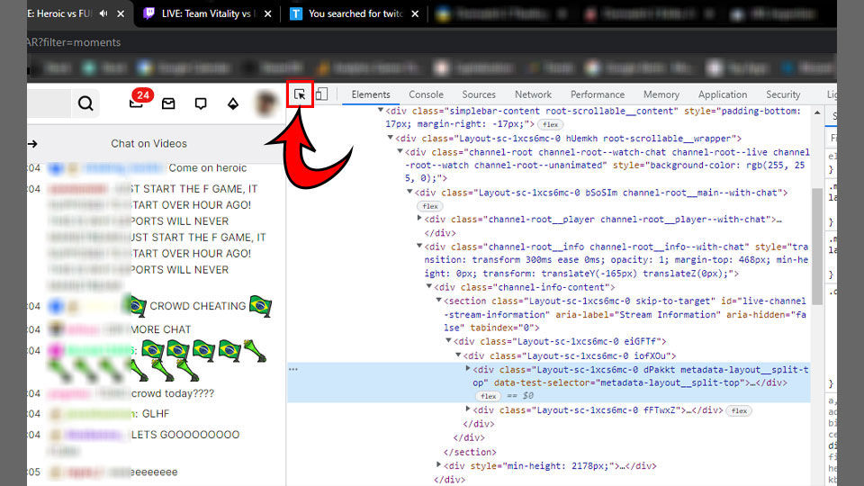This screenshot has width=864, height=486.
Task: Click the 'LETS GOOOOOOOOO' chat message
Action: 185,435
